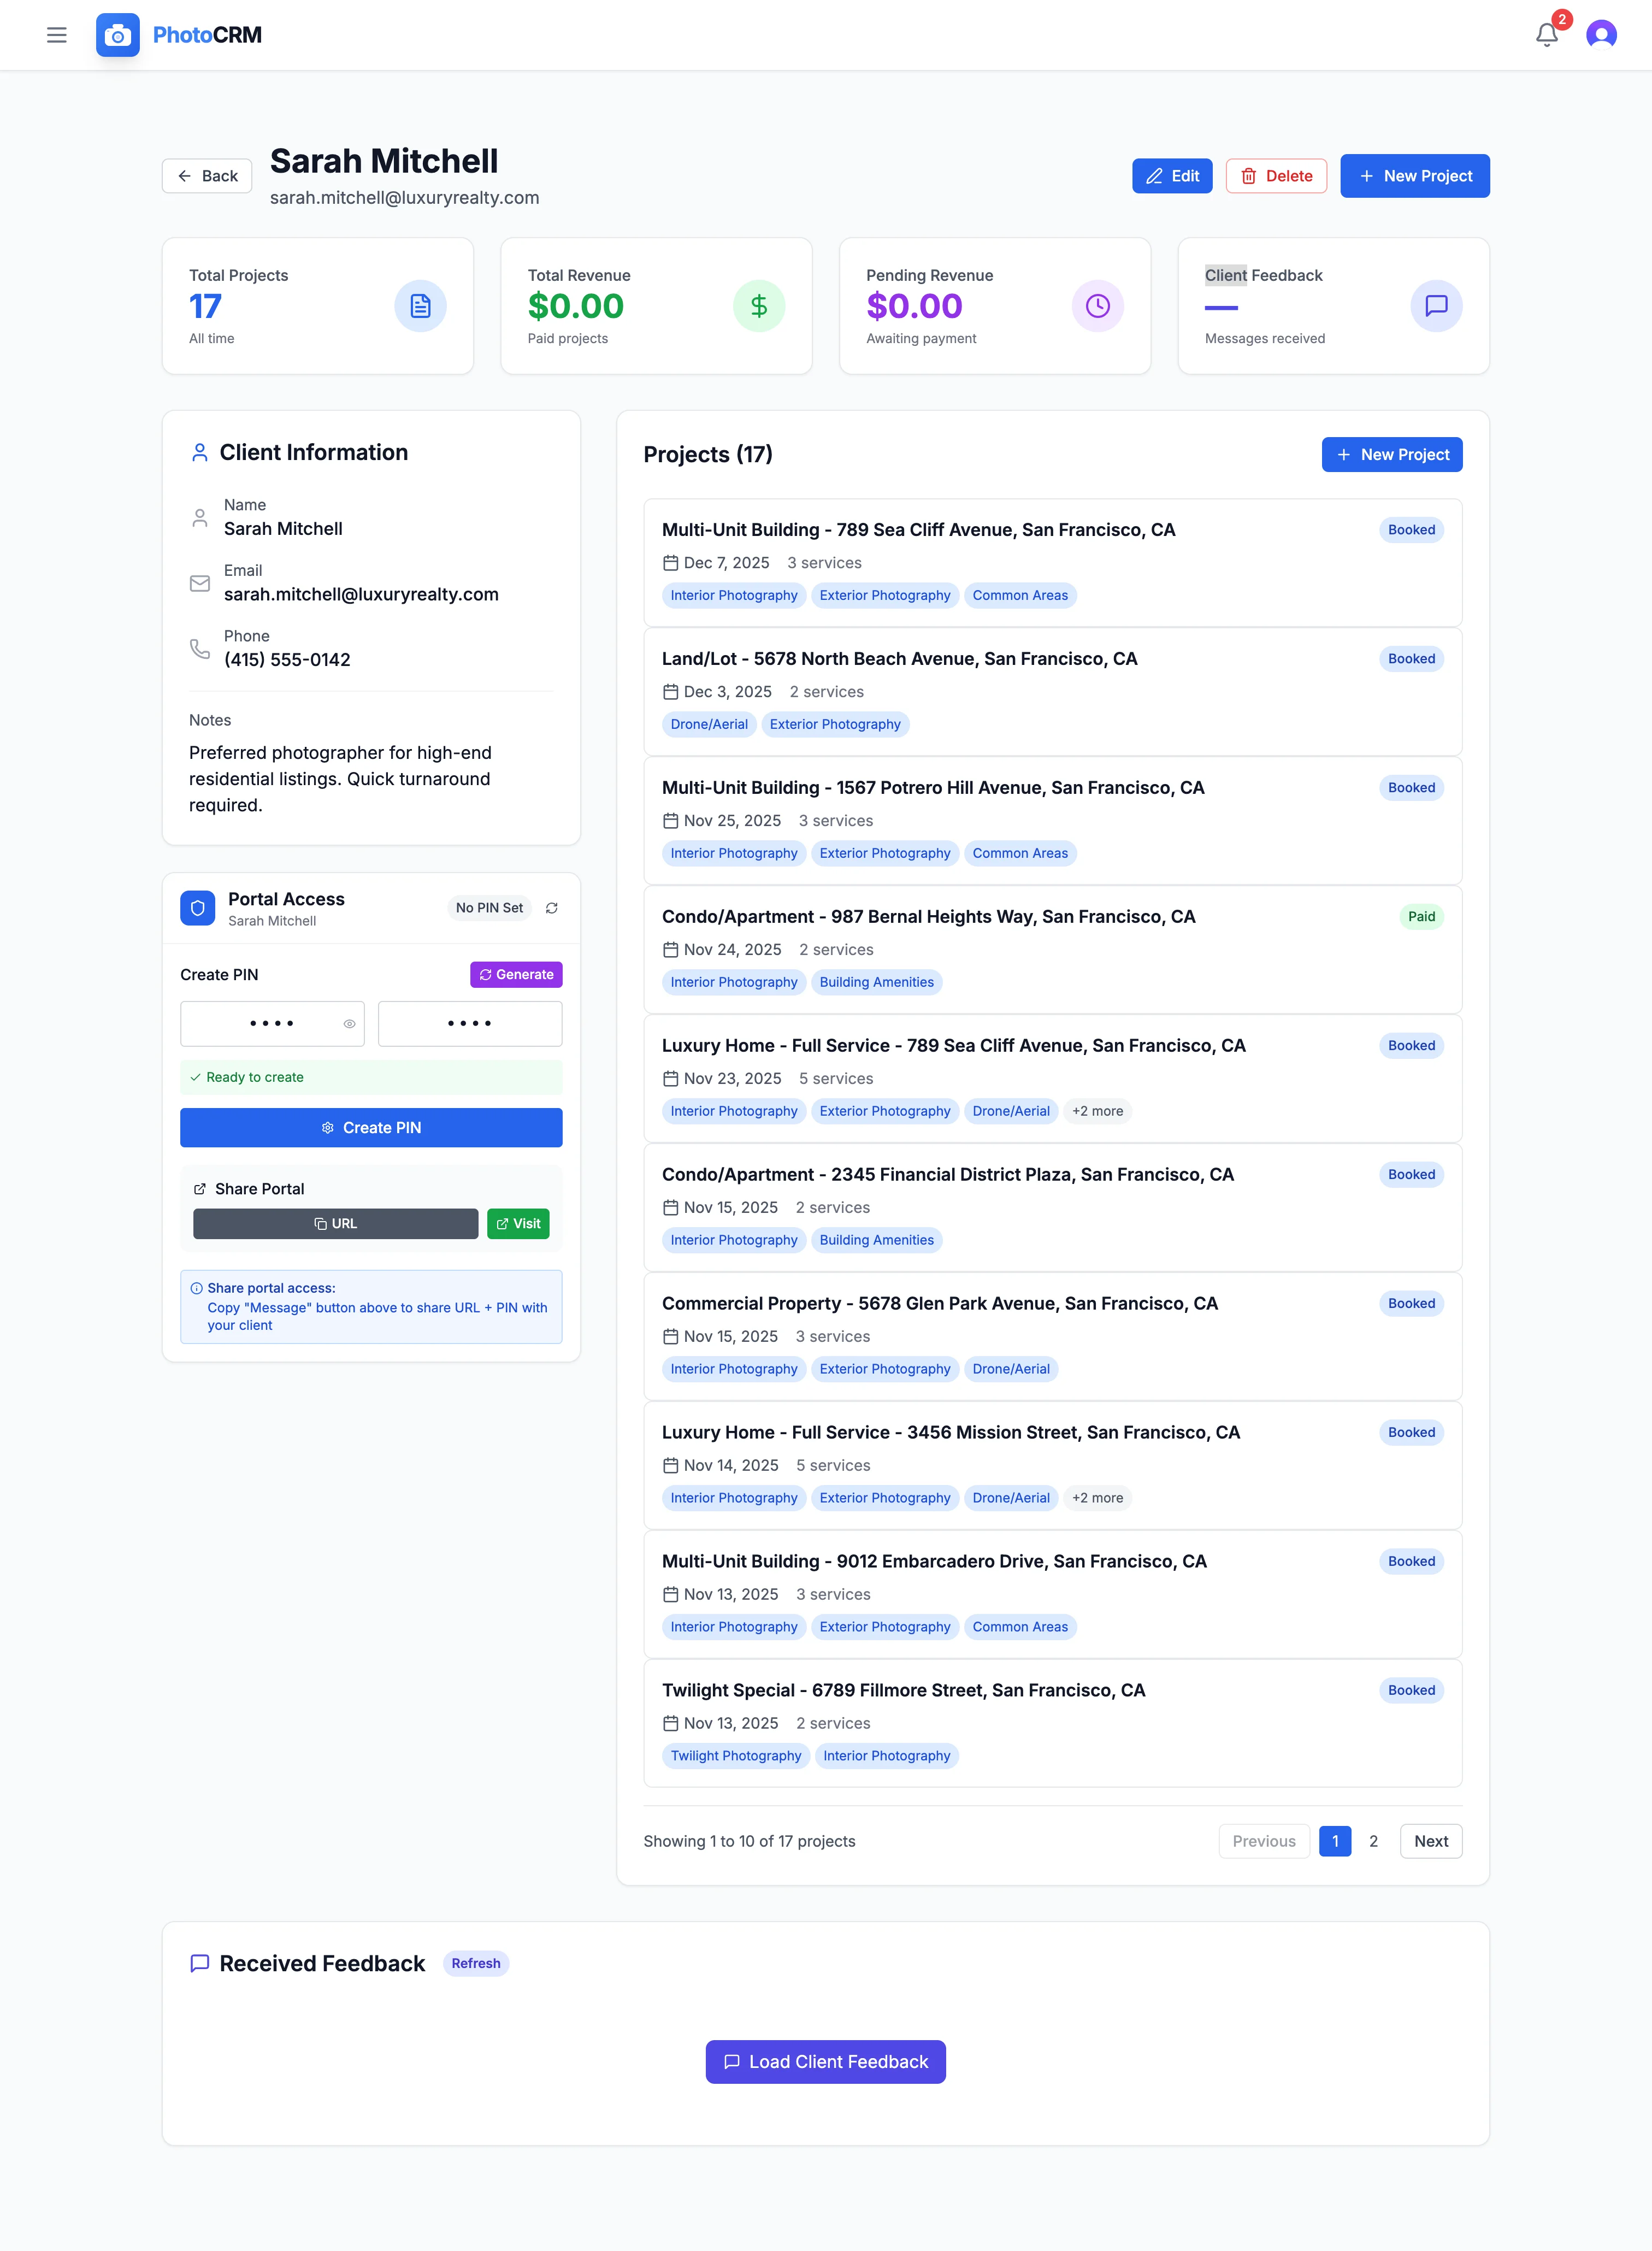Load Client Feedback
The height and width of the screenshot is (2251, 1652).
(826, 2062)
